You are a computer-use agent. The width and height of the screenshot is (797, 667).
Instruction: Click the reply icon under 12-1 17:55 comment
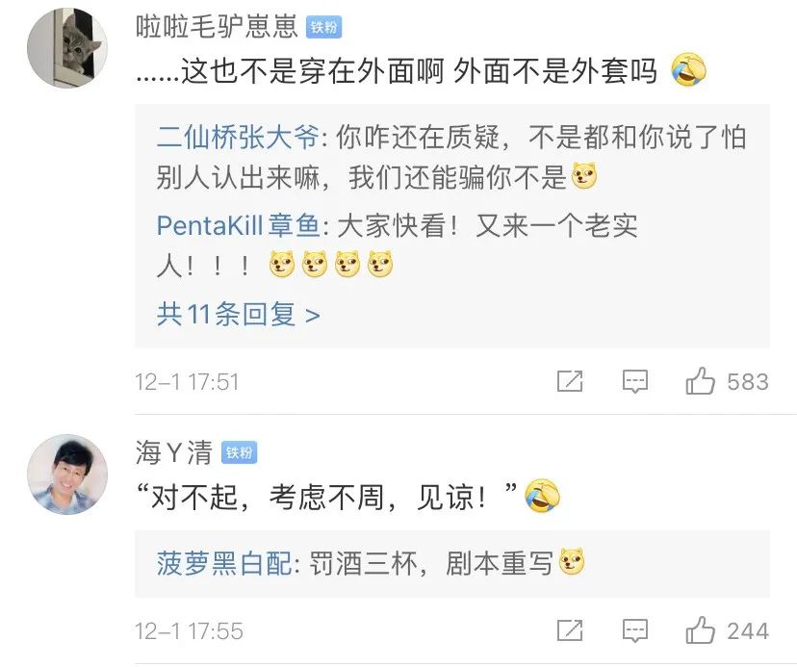pyautogui.click(x=634, y=631)
